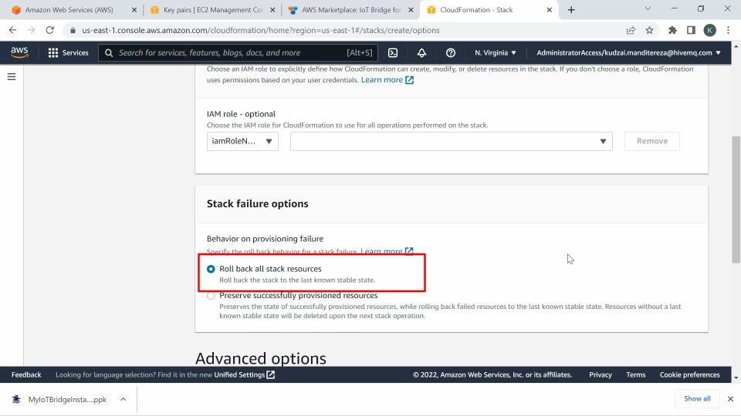Open Learn more link for IAM permissions

click(387, 79)
